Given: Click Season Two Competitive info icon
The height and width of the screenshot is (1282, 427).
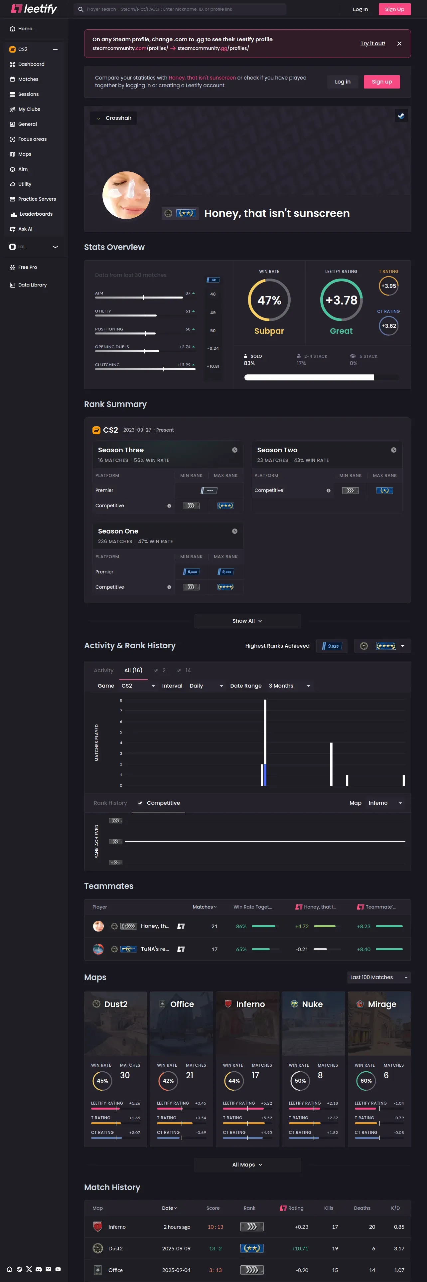Looking at the screenshot, I should click(x=328, y=490).
